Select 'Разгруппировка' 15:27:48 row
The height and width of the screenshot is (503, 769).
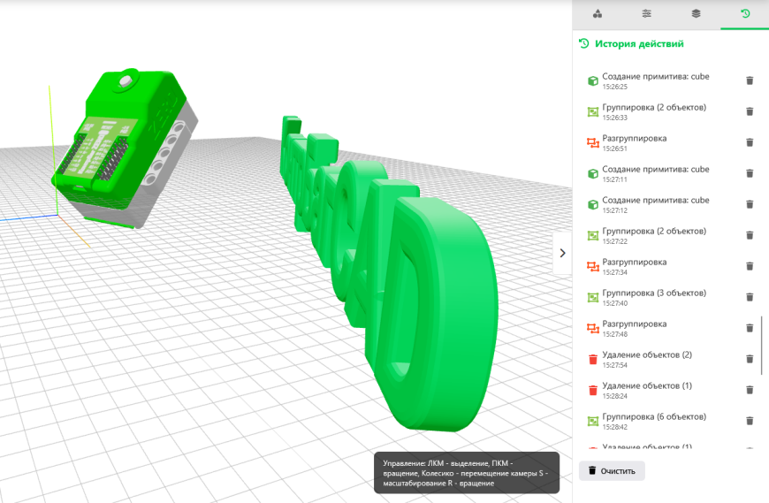(x=670, y=328)
